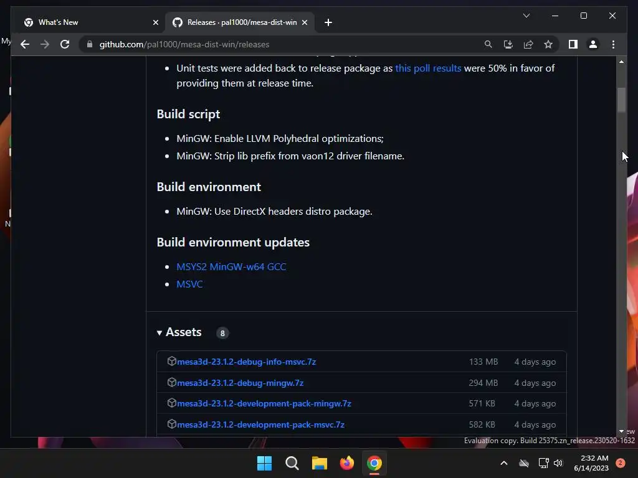Close the What's New tab
Screen dimensions: 638x478
155,22
